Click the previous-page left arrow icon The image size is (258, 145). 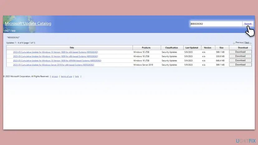tap(234, 43)
